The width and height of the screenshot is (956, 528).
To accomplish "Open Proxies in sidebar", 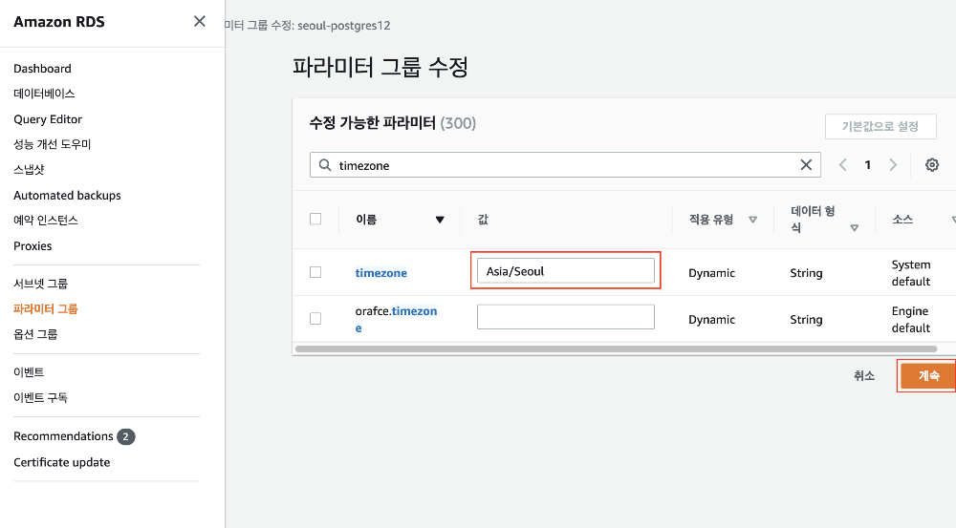I will pyautogui.click(x=33, y=245).
